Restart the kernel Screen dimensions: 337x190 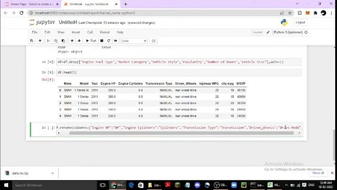click(x=109, y=41)
